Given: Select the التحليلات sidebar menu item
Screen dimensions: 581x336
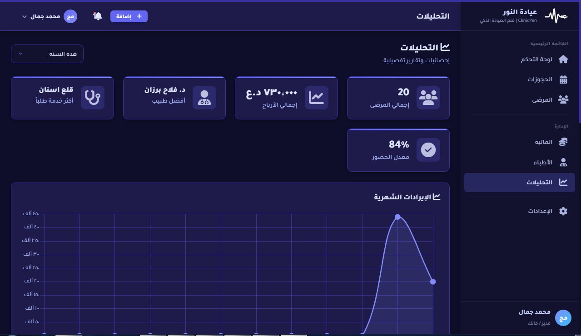Looking at the screenshot, I should tap(519, 183).
